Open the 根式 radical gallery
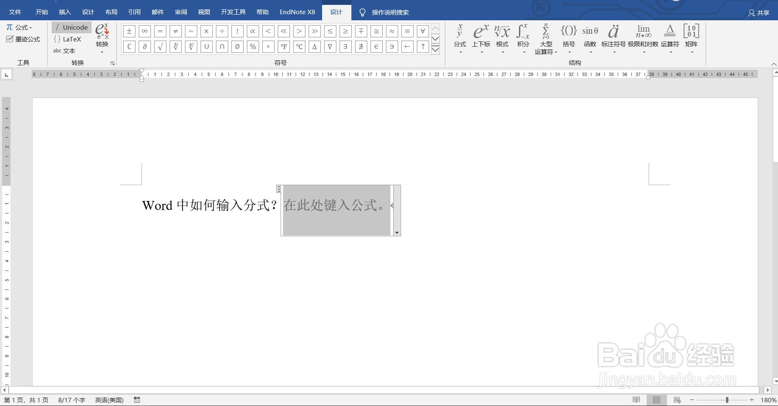 coord(502,38)
